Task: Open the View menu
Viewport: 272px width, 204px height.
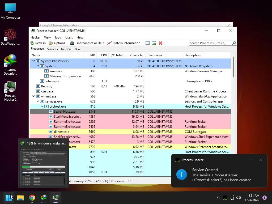Action: point(47,37)
